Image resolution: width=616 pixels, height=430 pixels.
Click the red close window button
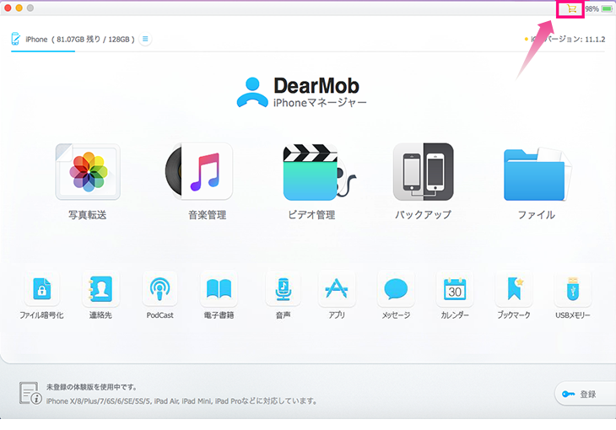[x=8, y=8]
